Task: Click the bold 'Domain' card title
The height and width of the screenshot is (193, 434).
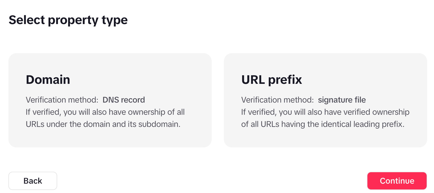Action: point(48,80)
